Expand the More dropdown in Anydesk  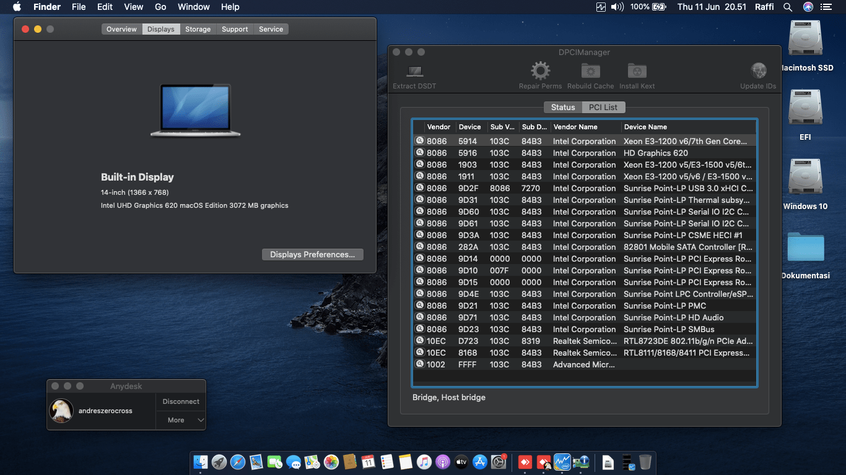[180, 420]
